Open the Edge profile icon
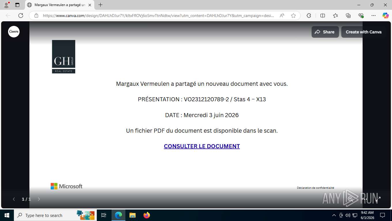This screenshot has width=392, height=221. [6, 5]
